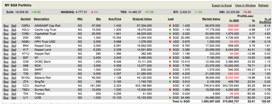Refresh the portfolio data

tap(263, 5)
